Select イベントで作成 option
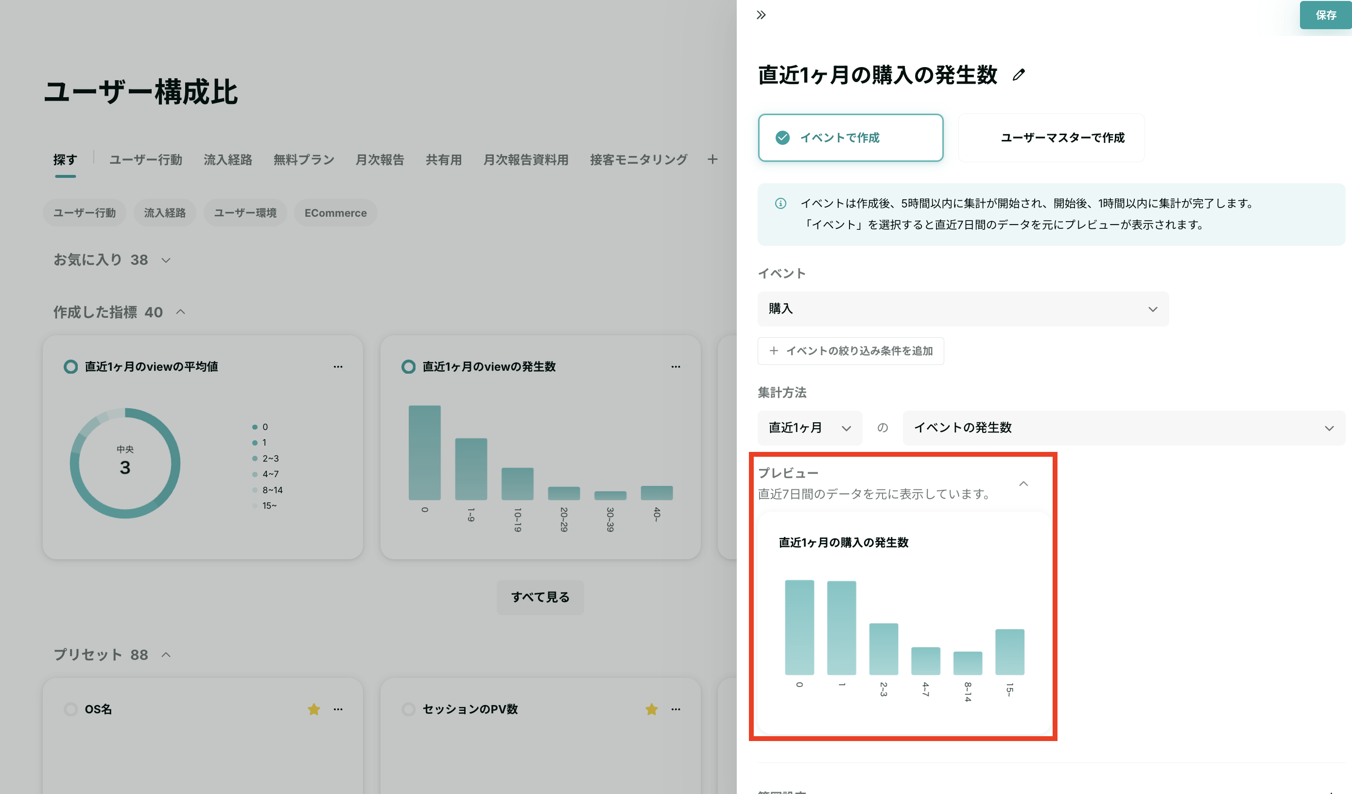This screenshot has height=794, width=1352. click(x=850, y=138)
